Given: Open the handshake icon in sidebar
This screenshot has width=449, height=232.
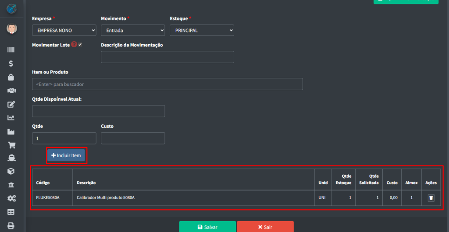Looking at the screenshot, I should pyautogui.click(x=11, y=91).
